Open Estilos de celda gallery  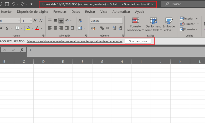coord(169,25)
